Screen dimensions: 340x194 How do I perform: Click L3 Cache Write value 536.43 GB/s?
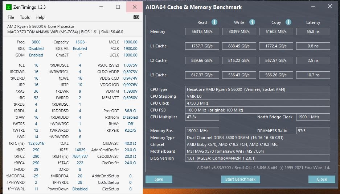239,75
